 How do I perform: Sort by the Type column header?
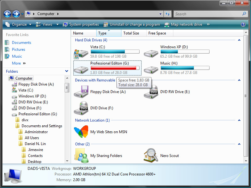click(x=109, y=33)
